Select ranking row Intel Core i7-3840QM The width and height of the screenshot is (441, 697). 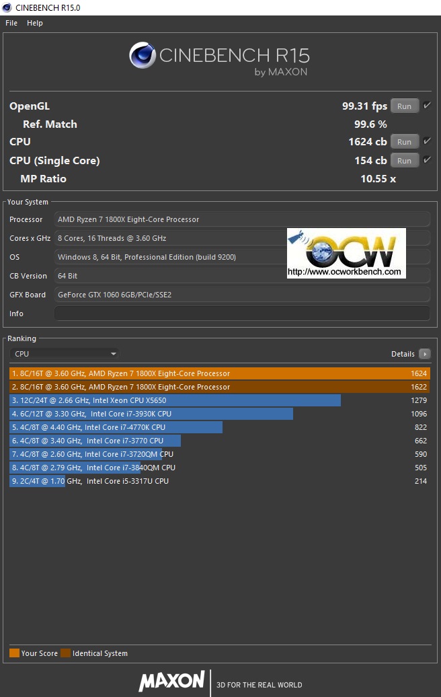220,468
